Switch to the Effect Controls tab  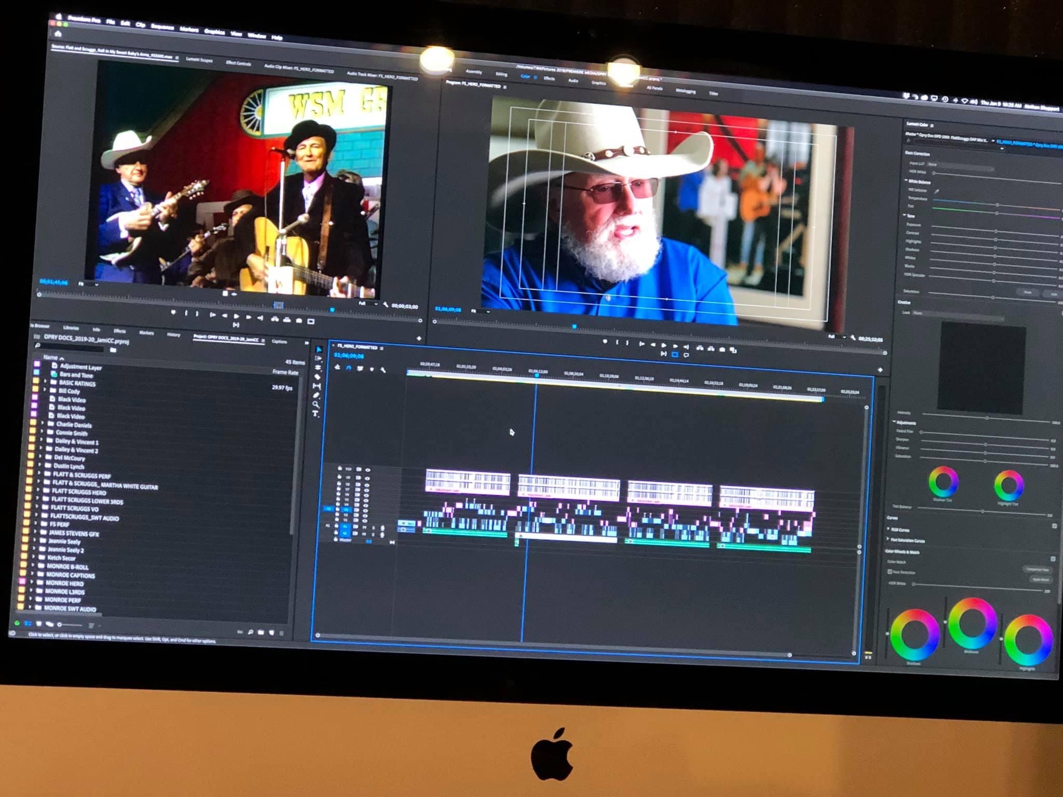(x=238, y=63)
